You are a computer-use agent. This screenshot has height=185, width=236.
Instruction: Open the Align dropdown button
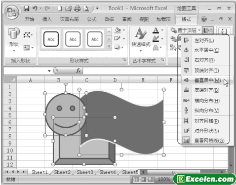click(208, 30)
